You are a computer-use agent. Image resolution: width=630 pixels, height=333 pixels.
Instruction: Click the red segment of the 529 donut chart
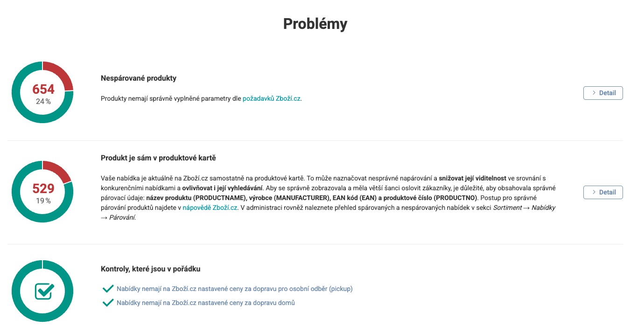point(58,171)
